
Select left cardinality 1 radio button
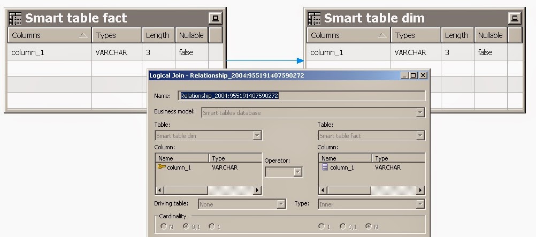click(212, 226)
